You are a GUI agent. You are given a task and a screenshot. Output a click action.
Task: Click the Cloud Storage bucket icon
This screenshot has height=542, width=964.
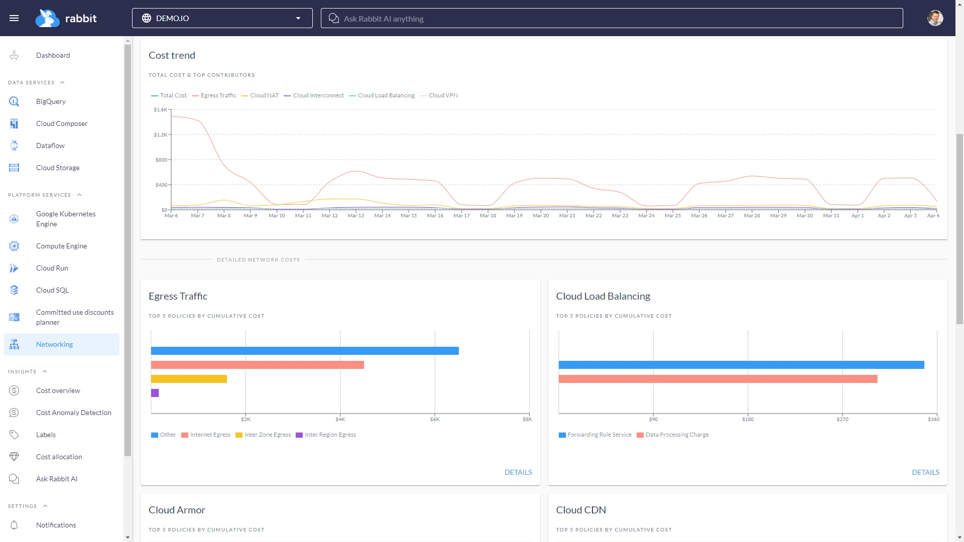tap(14, 168)
